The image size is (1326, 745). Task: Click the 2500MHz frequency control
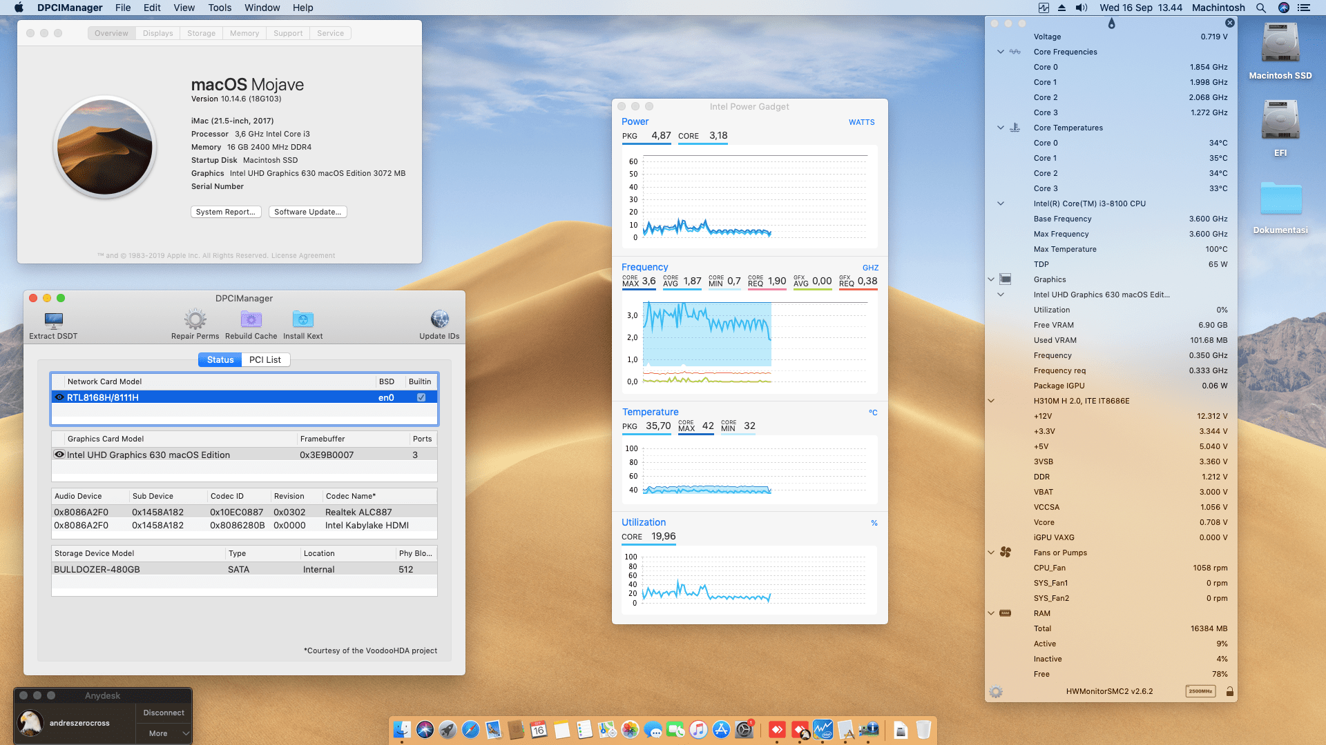click(x=1201, y=691)
